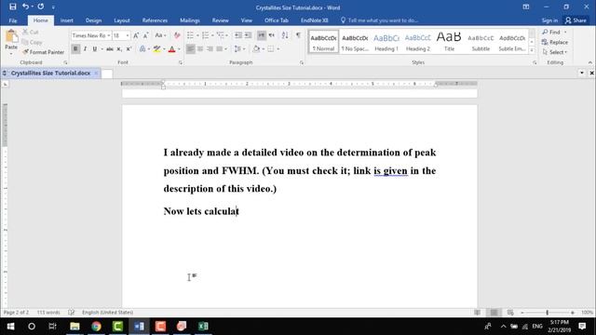
Task: Toggle Strikethrough formatting
Action: point(110,49)
